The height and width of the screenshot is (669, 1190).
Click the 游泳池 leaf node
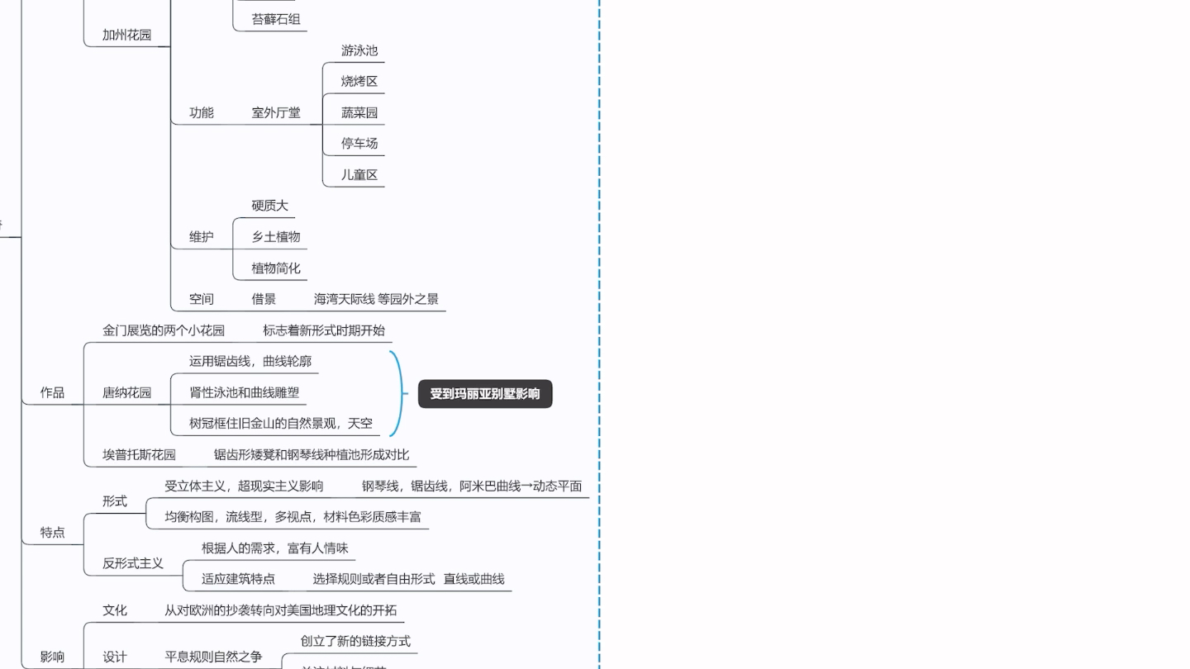tap(359, 50)
